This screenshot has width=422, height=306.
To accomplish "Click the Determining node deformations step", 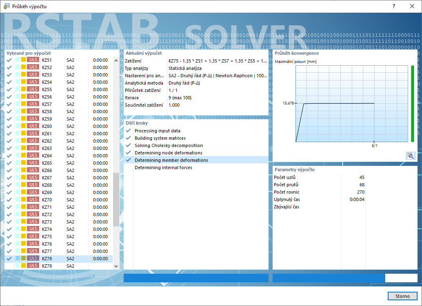I will pos(169,153).
